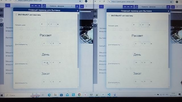Click the left dialog's vertical scrollbar
The height and width of the screenshot is (102, 182).
pos(78,41)
